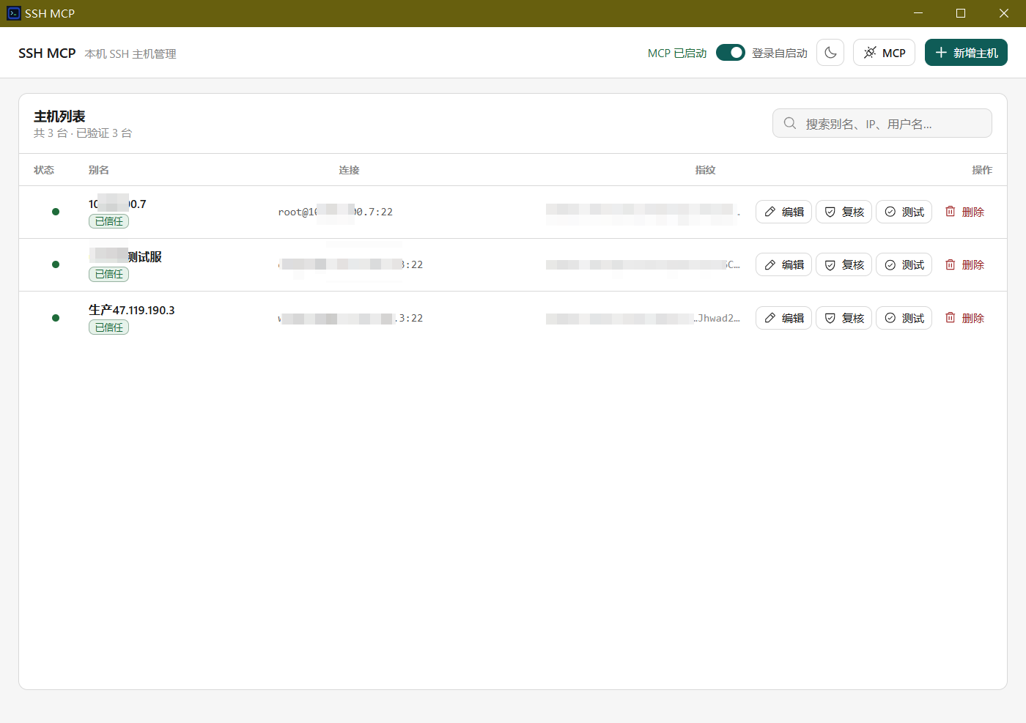This screenshot has height=723, width=1026.
Task: Click connection root@ entry ending 0.7:22
Action: pyautogui.click(x=336, y=212)
